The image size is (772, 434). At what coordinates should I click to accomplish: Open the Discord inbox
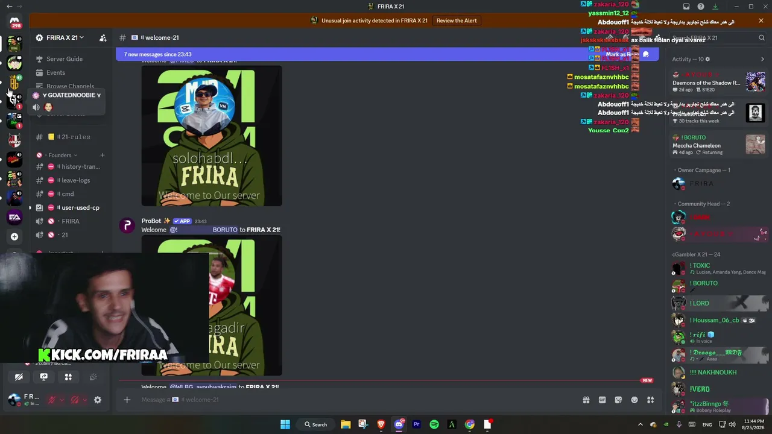coord(686,7)
